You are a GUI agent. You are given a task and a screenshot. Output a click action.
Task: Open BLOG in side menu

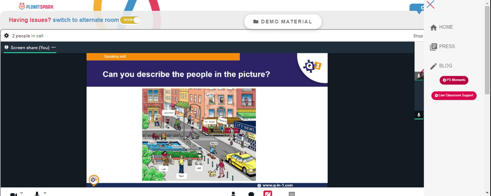441,66
